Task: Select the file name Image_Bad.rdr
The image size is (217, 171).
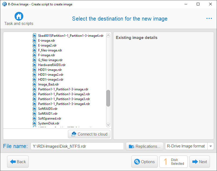Action: click(x=48, y=84)
